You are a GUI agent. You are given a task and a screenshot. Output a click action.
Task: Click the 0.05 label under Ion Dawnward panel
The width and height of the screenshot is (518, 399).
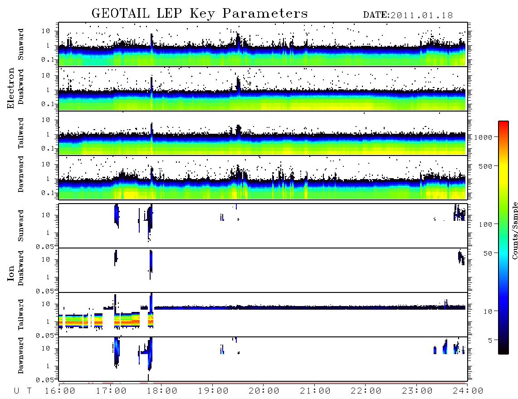pos(45,380)
